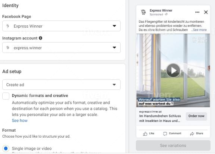Expand ad text with See more
Viewport: 215px width, 154px height.
(x=199, y=30)
